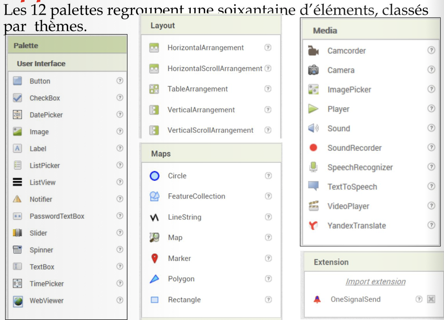The image size is (444, 320).
Task: Click the Import extension link
Action: point(375,282)
